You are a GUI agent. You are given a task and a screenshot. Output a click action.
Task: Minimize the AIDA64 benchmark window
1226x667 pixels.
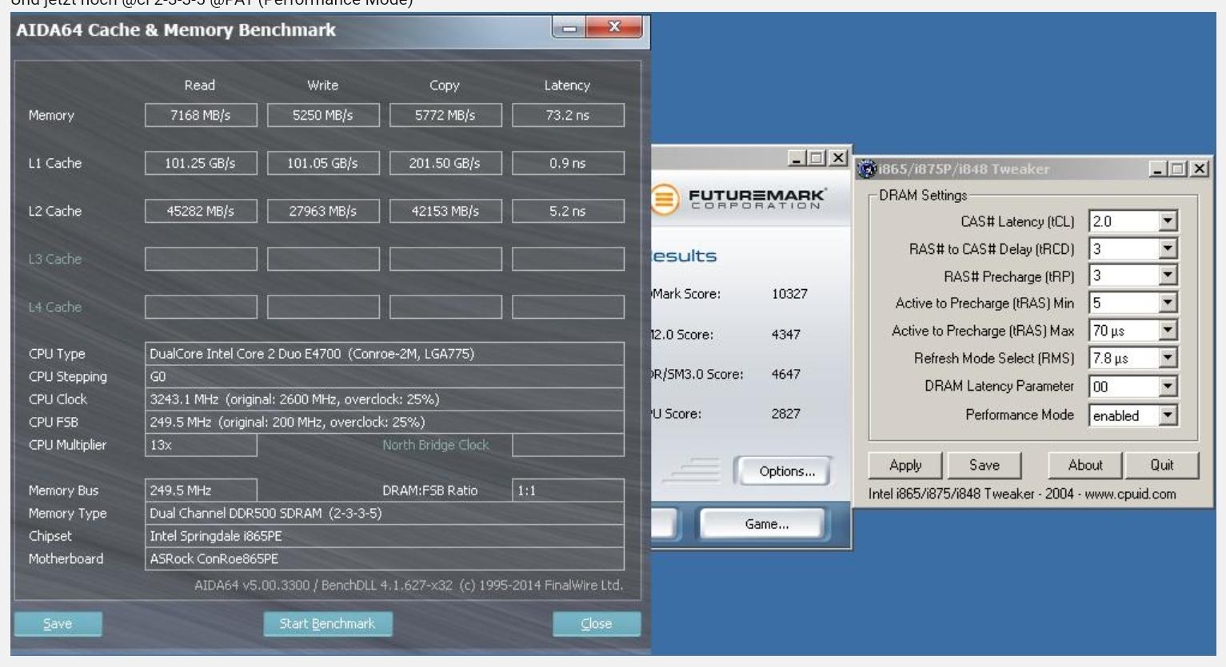[569, 28]
